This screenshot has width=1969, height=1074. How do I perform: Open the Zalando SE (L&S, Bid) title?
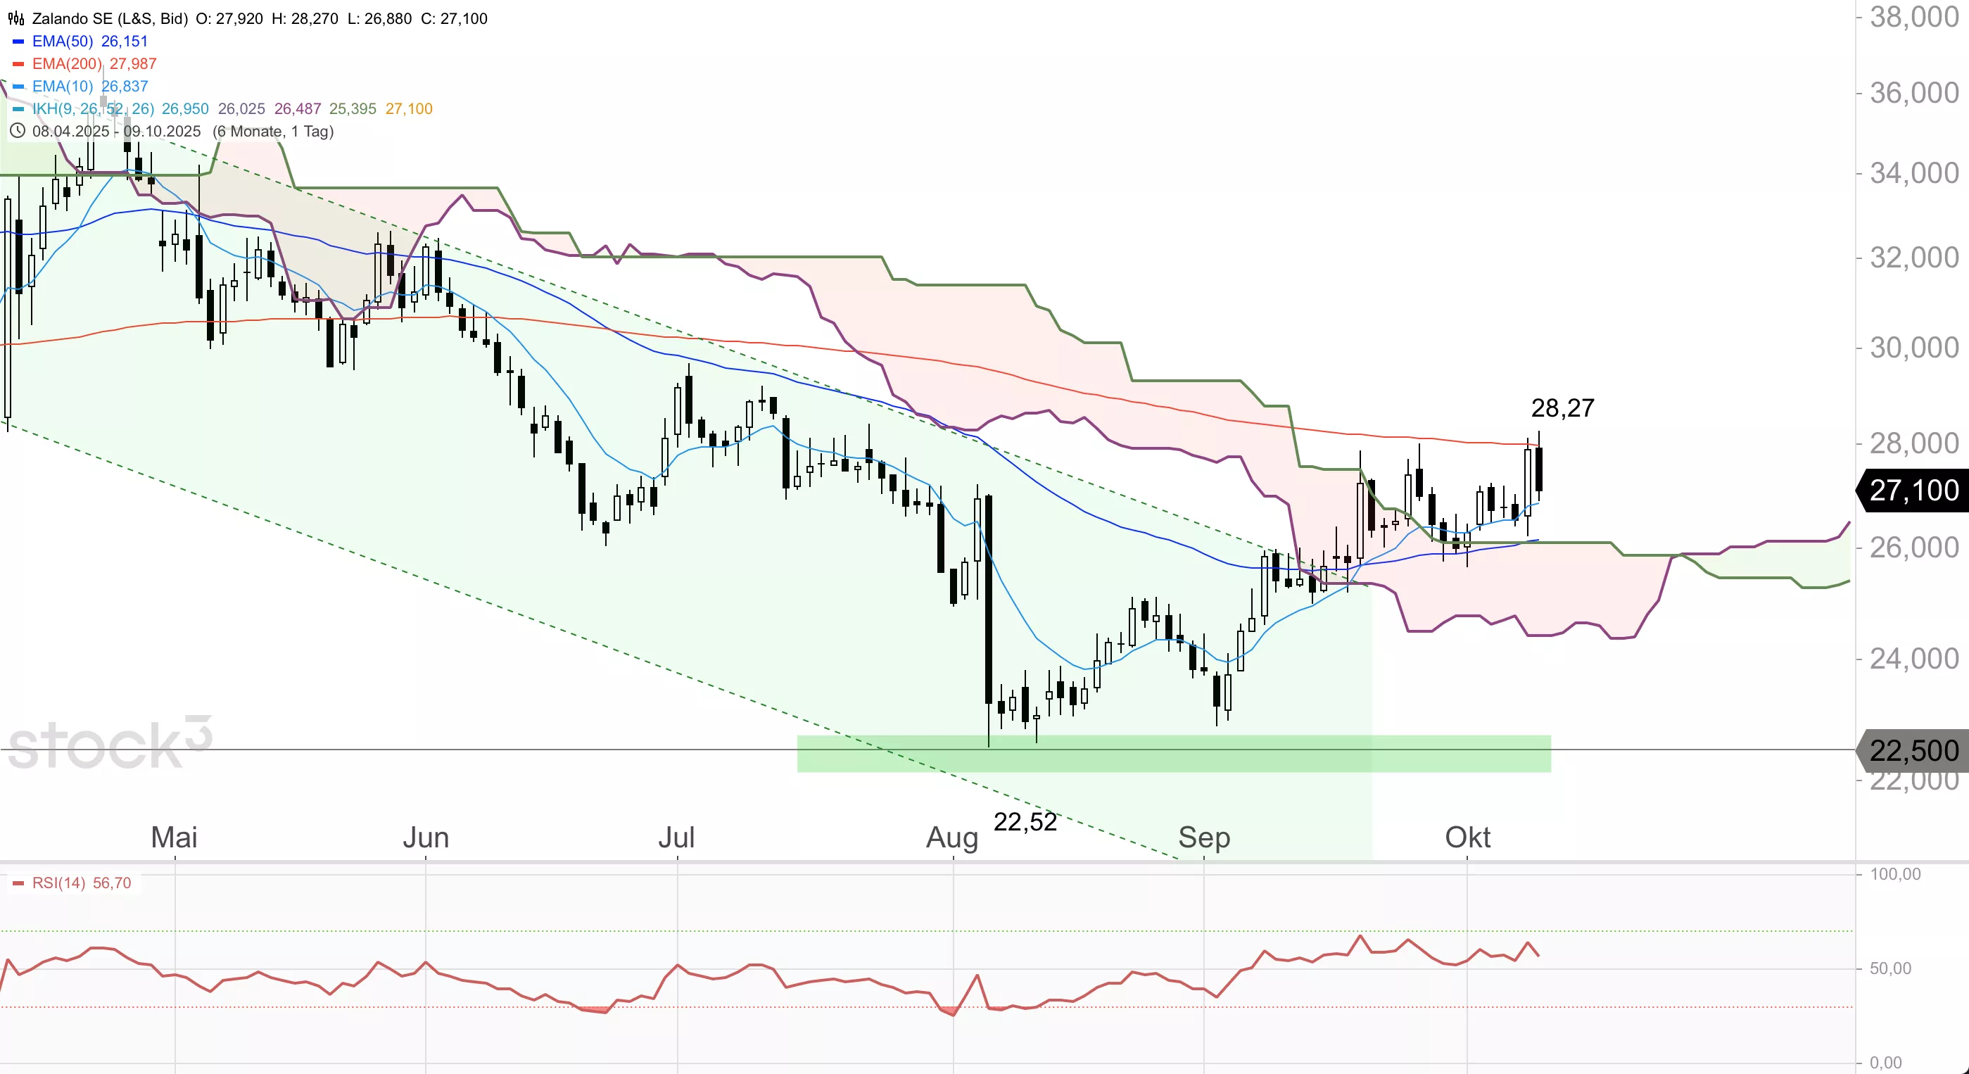(x=109, y=18)
